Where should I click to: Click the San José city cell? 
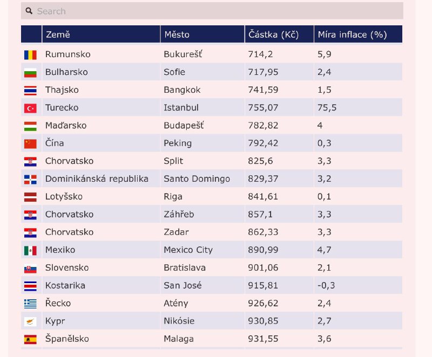pyautogui.click(x=183, y=286)
